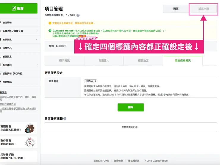Screen dimensions: 220x165
Task: Select the 販售價格資訊 tab
Action: [183, 61]
